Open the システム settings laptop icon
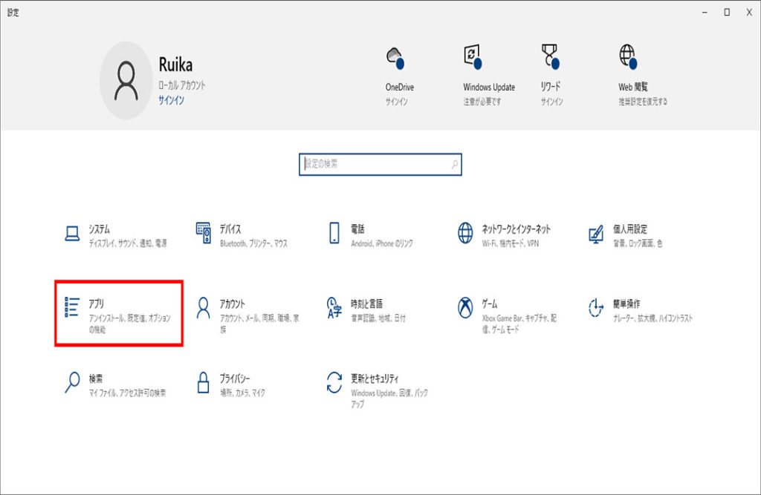Screen dimensions: 761x495 (72, 234)
